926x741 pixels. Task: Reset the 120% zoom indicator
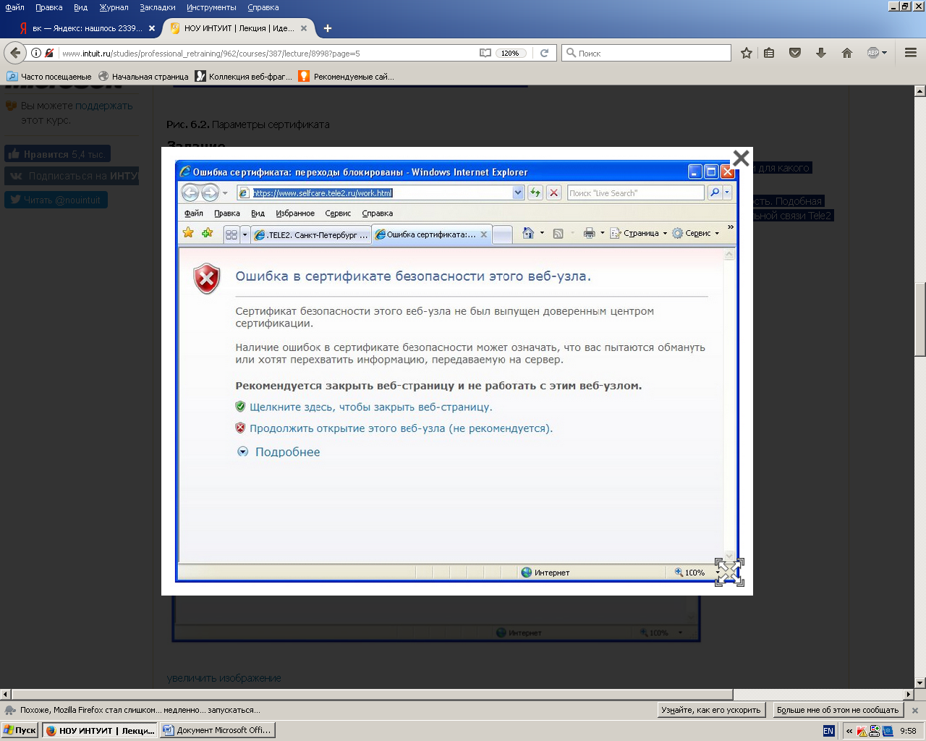point(510,53)
